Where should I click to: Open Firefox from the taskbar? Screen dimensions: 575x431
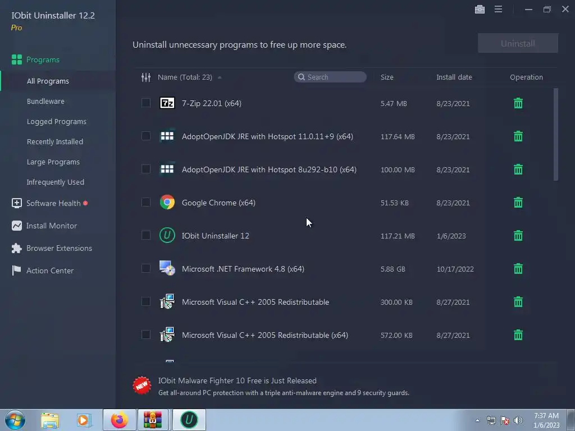click(120, 420)
